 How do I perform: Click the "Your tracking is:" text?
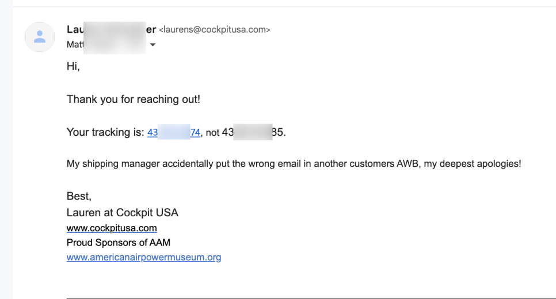point(105,132)
